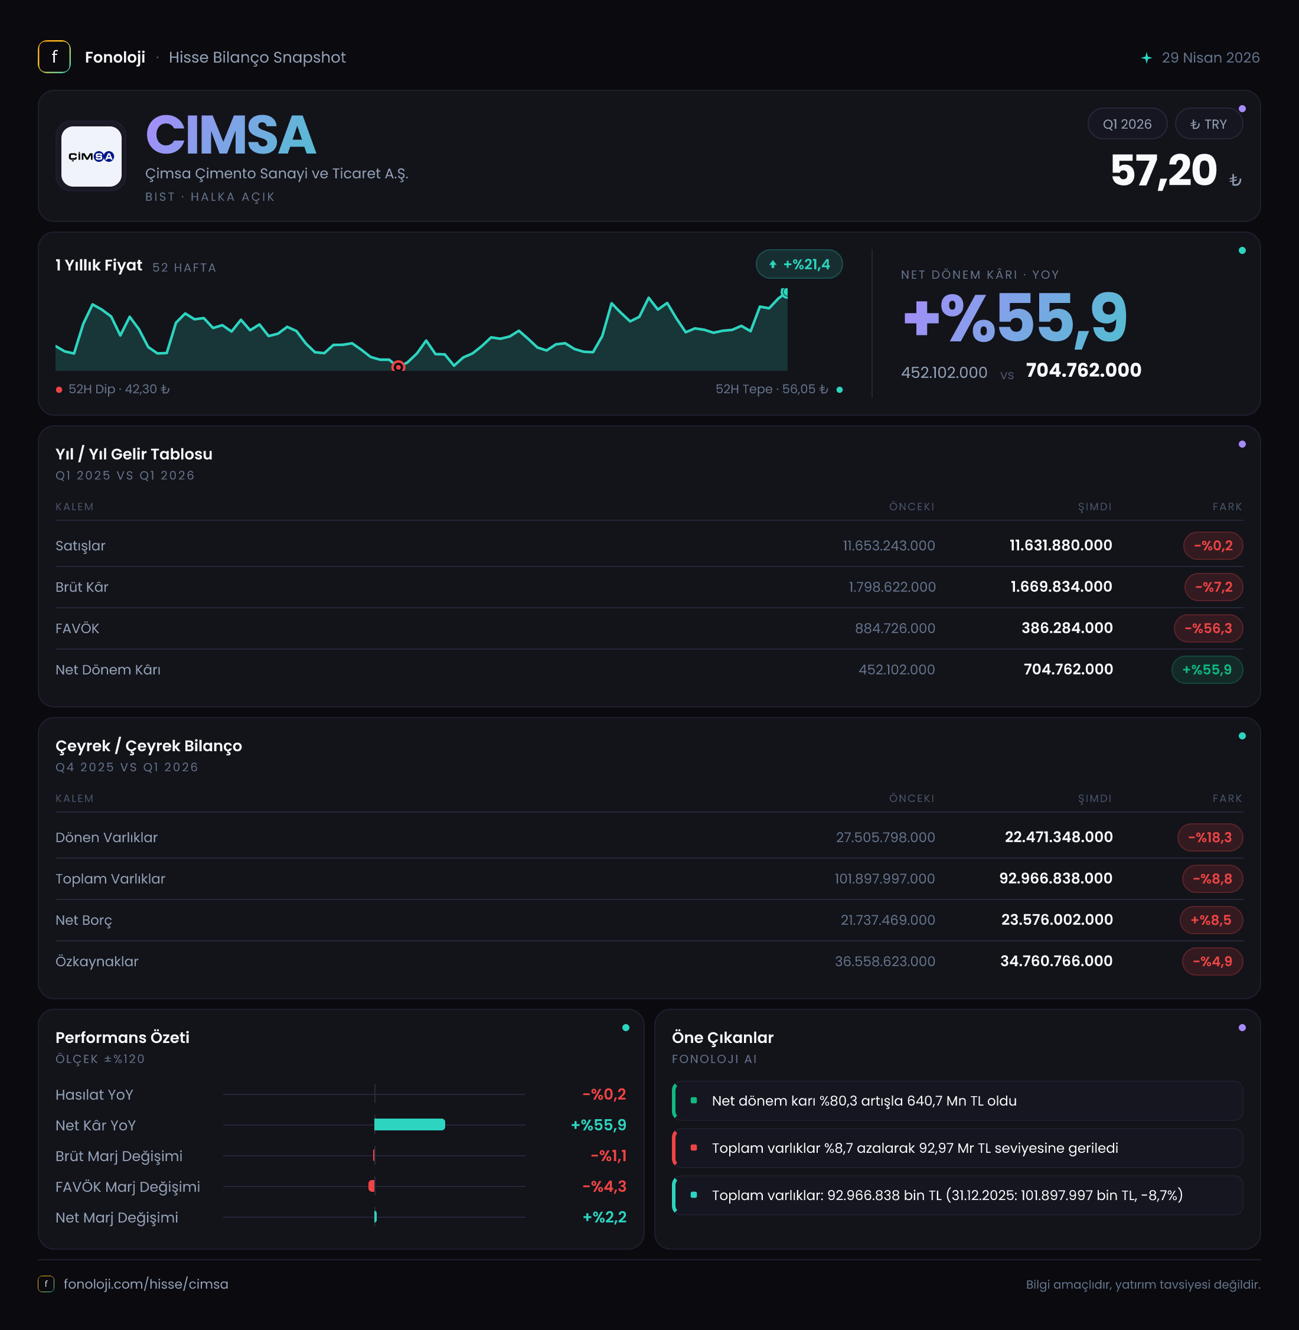1299x1330 pixels.
Task: Click the value 11.631.880.000
Action: 1060,545
